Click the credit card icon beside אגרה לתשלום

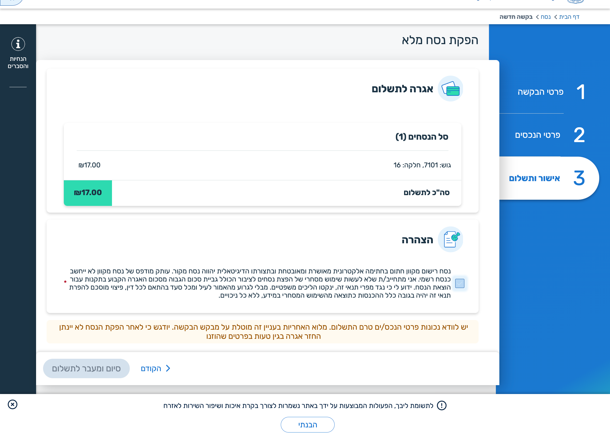pos(450,89)
